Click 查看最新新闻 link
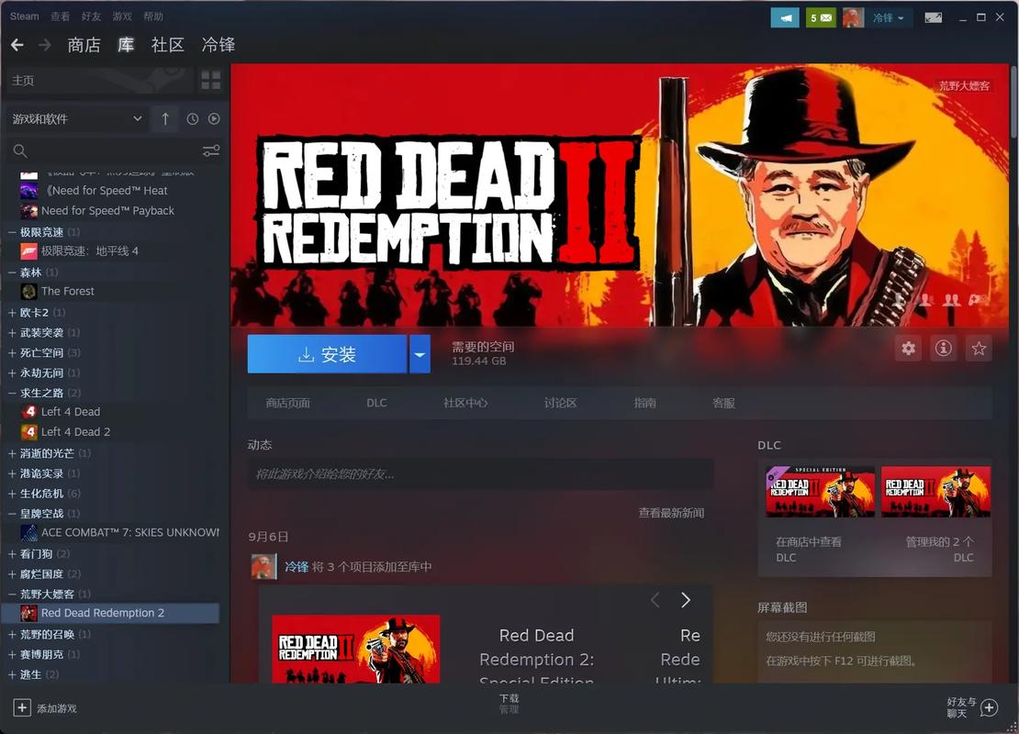Image resolution: width=1019 pixels, height=734 pixels. point(671,513)
